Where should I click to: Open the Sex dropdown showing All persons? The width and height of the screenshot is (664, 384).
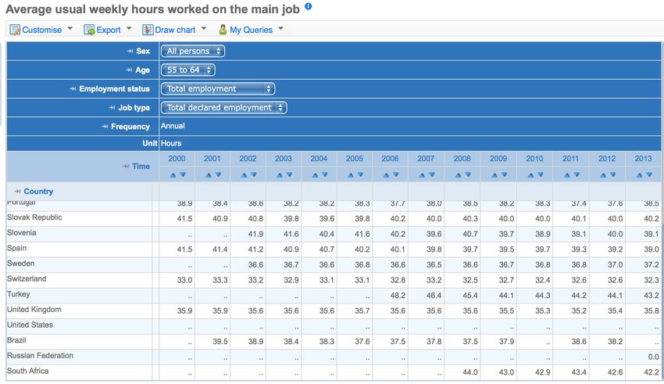tap(193, 52)
